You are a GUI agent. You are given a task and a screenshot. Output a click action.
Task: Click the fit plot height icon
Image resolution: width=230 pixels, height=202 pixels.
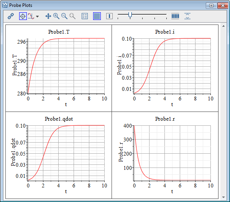(187, 16)
